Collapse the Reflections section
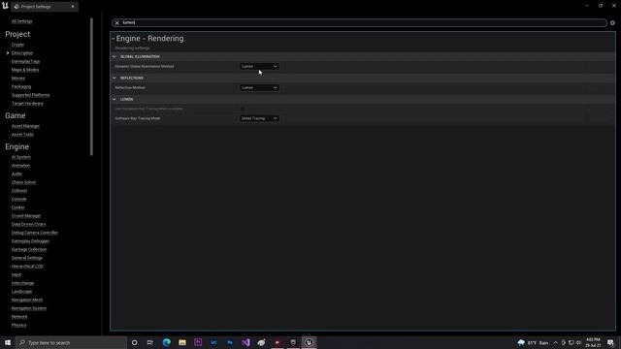This screenshot has height=349, width=621. pyautogui.click(x=114, y=78)
